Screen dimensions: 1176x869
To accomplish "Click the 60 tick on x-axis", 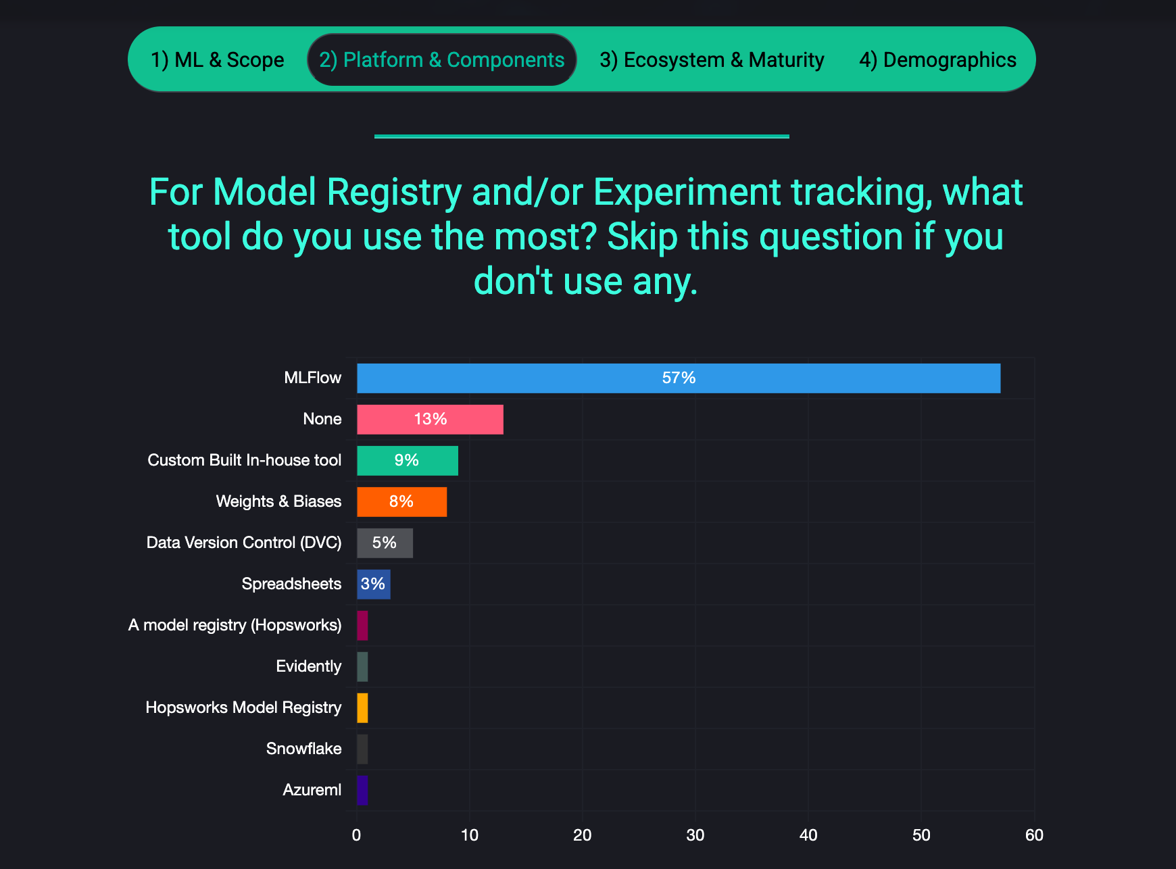I will click(x=1034, y=835).
